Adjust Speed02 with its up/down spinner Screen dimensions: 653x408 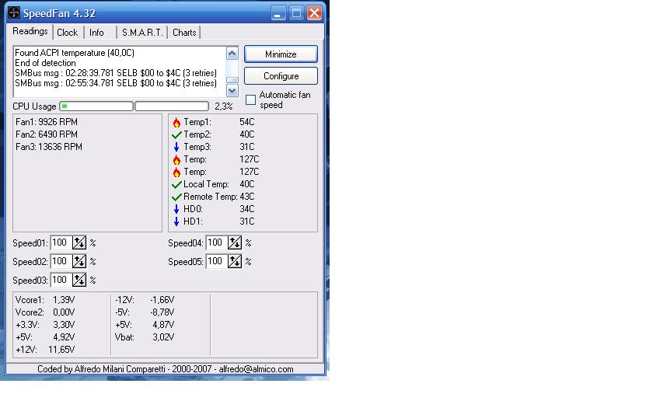[x=79, y=261]
